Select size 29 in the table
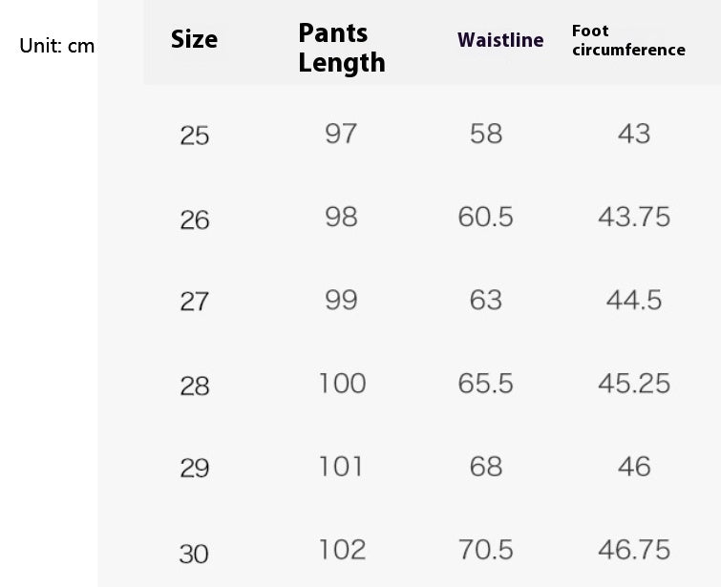721x587 pixels. tap(194, 469)
